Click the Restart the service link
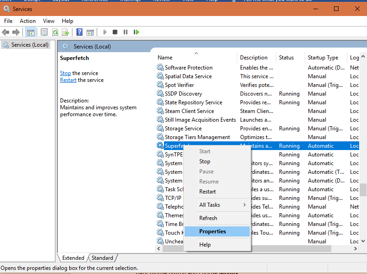Viewport: 367px width, 274px height. pos(68,80)
